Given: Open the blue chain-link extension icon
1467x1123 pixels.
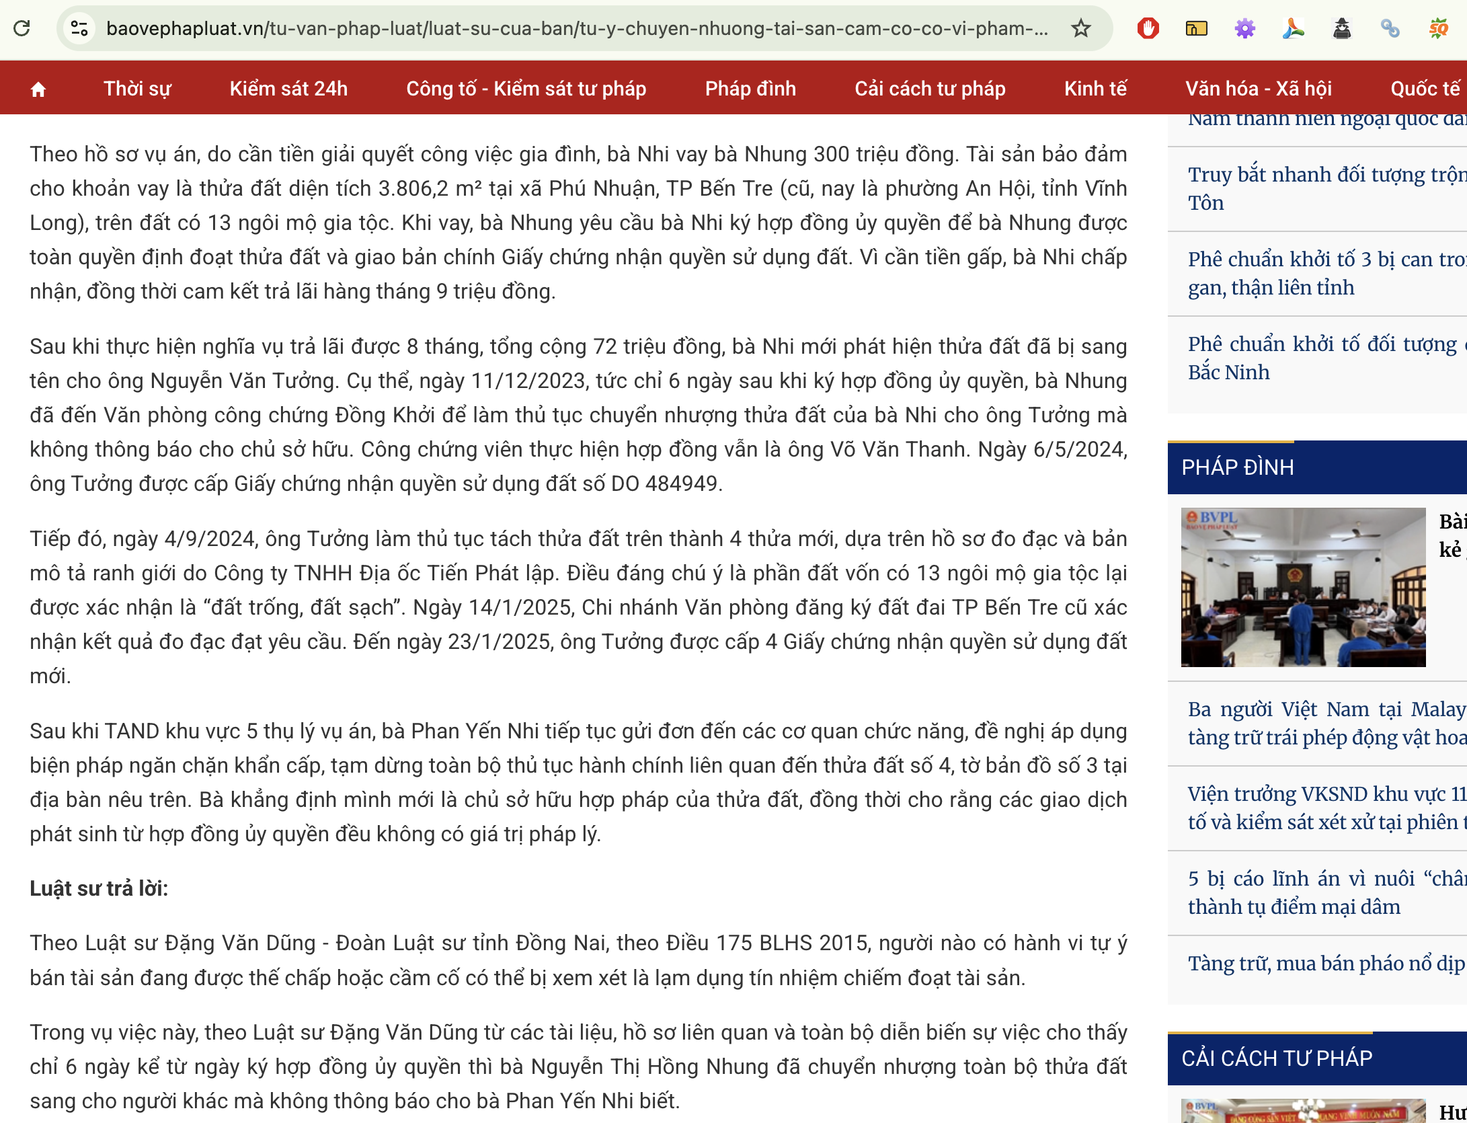Looking at the screenshot, I should point(1390,28).
